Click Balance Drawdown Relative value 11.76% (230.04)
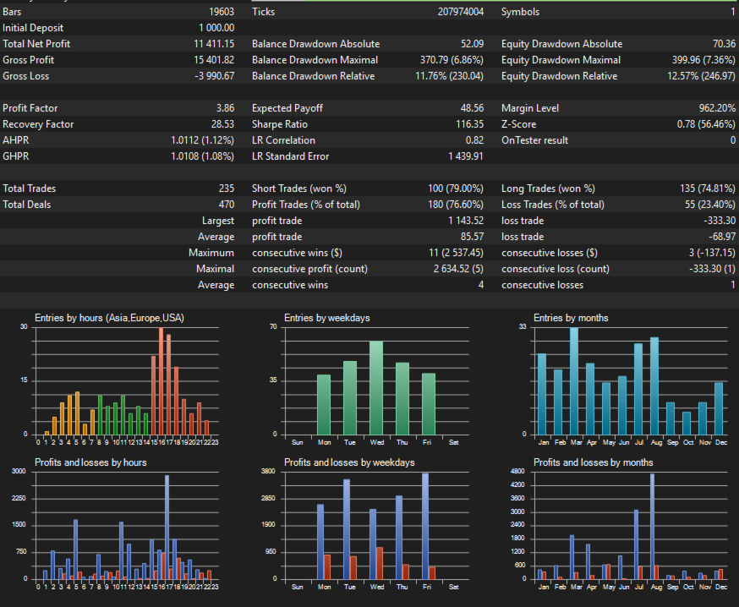The width and height of the screenshot is (739, 607). (x=449, y=76)
